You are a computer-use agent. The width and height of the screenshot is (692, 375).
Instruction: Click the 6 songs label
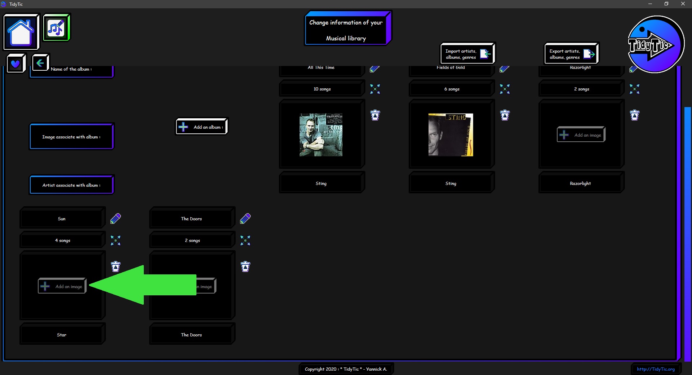tap(452, 88)
